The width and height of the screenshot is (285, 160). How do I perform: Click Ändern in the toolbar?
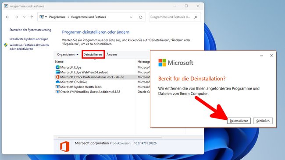click(112, 55)
